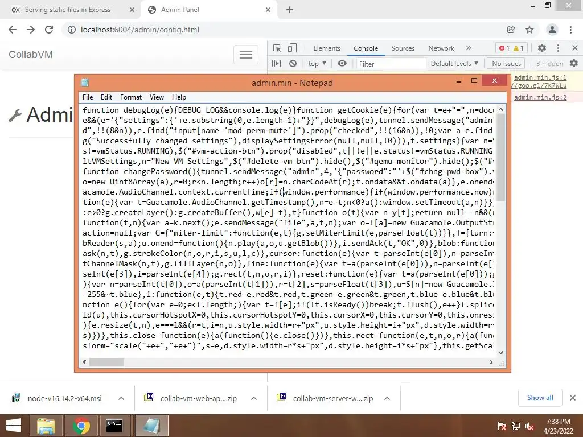Screen dimensions: 583x437
Task: Click the Notepad title bar icon
Action: pos(85,83)
